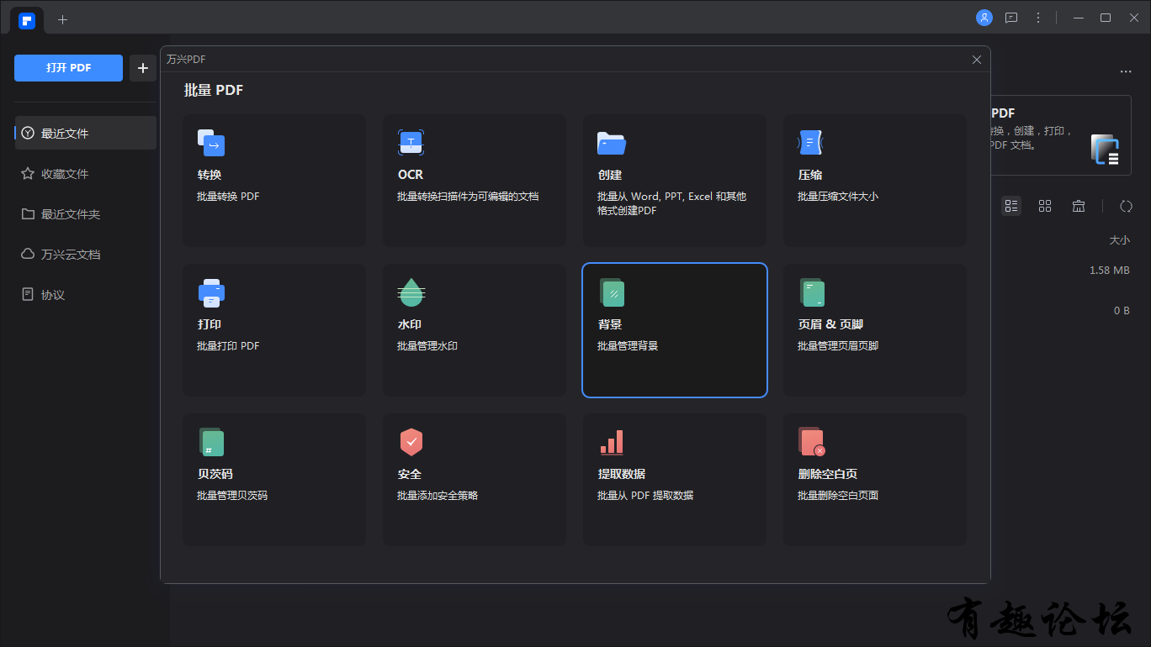Click 批量转换扫描件为可编辑的文档 text
Screen dimensions: 1151x647
click(468, 197)
